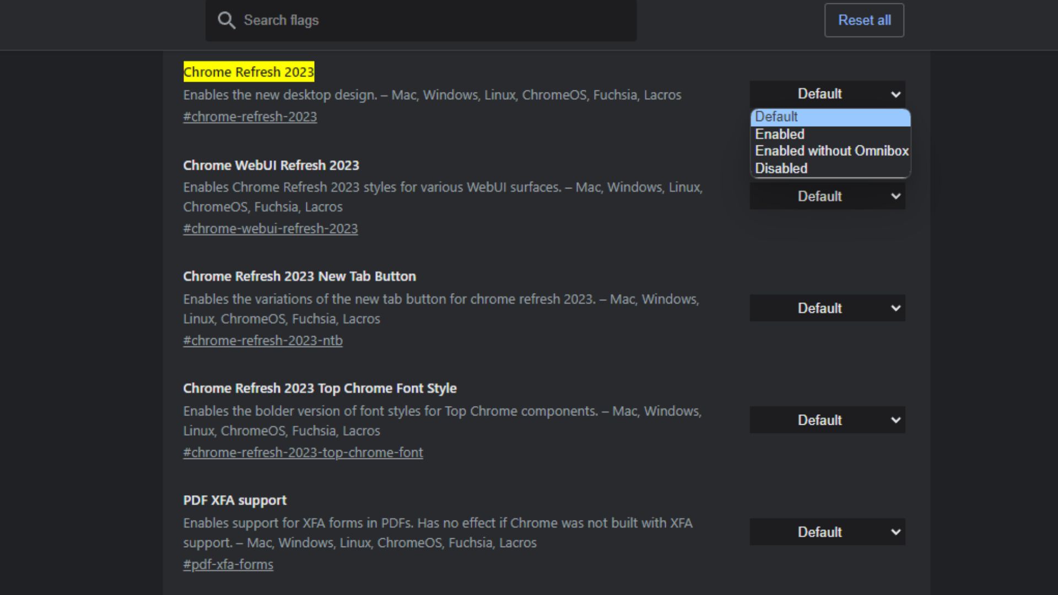Open #pdf-xfa-forms flag link
Viewport: 1058px width, 595px height.
click(x=228, y=565)
